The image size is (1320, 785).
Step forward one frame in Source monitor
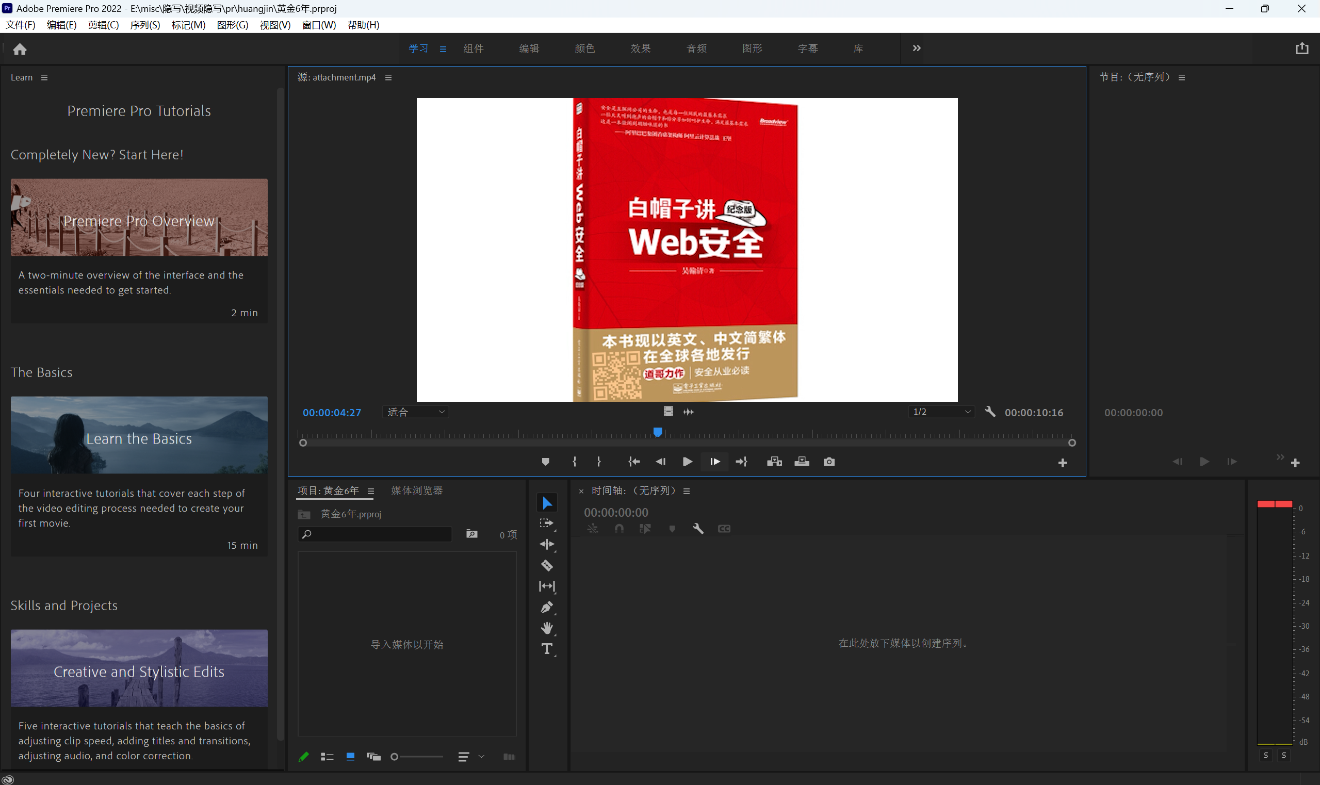pyautogui.click(x=715, y=462)
